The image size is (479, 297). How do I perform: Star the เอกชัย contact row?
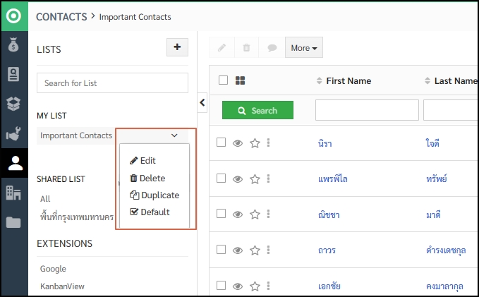click(255, 286)
